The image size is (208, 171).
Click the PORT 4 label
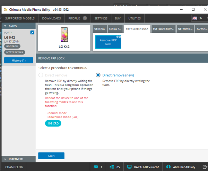[8, 33]
